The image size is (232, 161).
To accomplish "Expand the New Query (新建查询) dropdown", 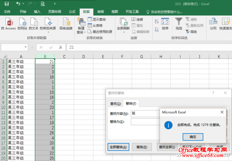I will pyautogui.click(x=81, y=33).
